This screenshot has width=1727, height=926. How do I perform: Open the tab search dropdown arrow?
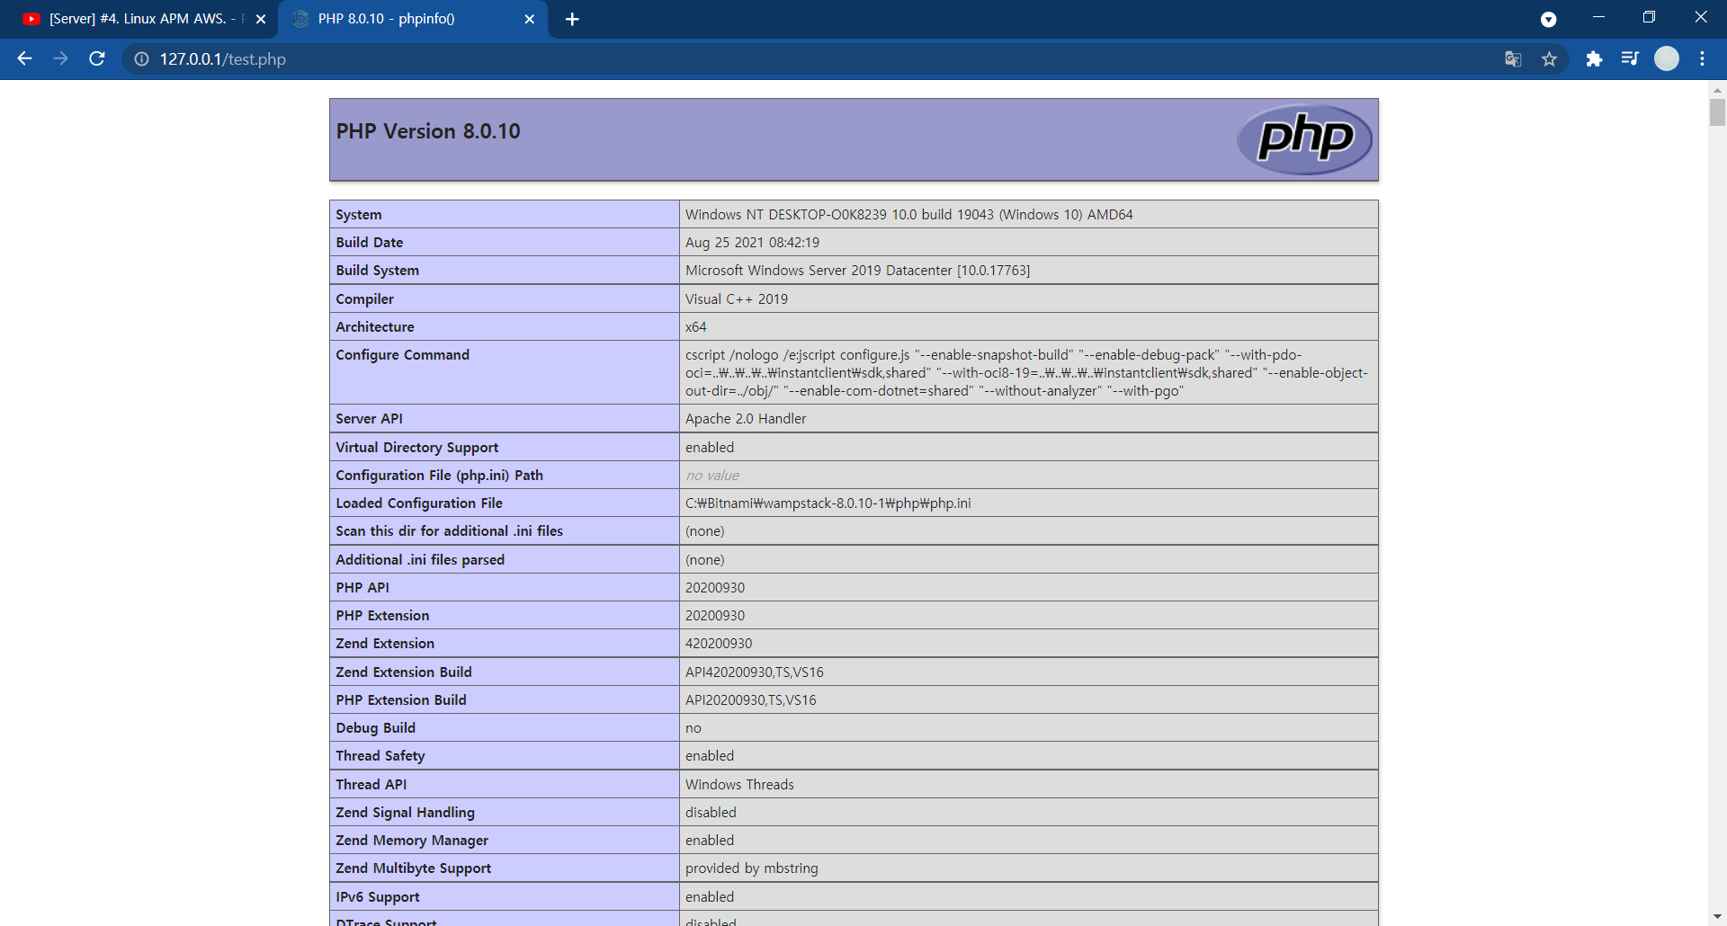(x=1548, y=19)
